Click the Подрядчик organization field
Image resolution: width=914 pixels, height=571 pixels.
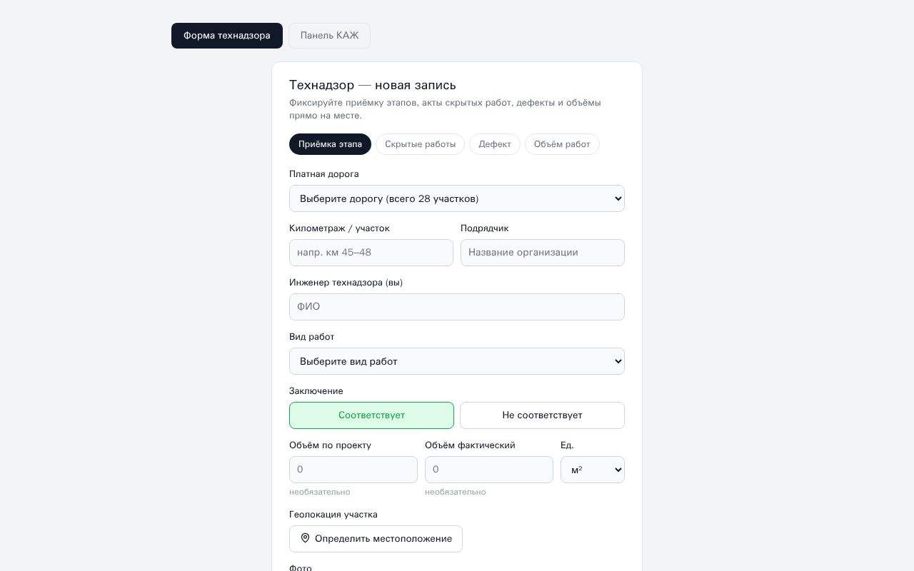coord(543,253)
